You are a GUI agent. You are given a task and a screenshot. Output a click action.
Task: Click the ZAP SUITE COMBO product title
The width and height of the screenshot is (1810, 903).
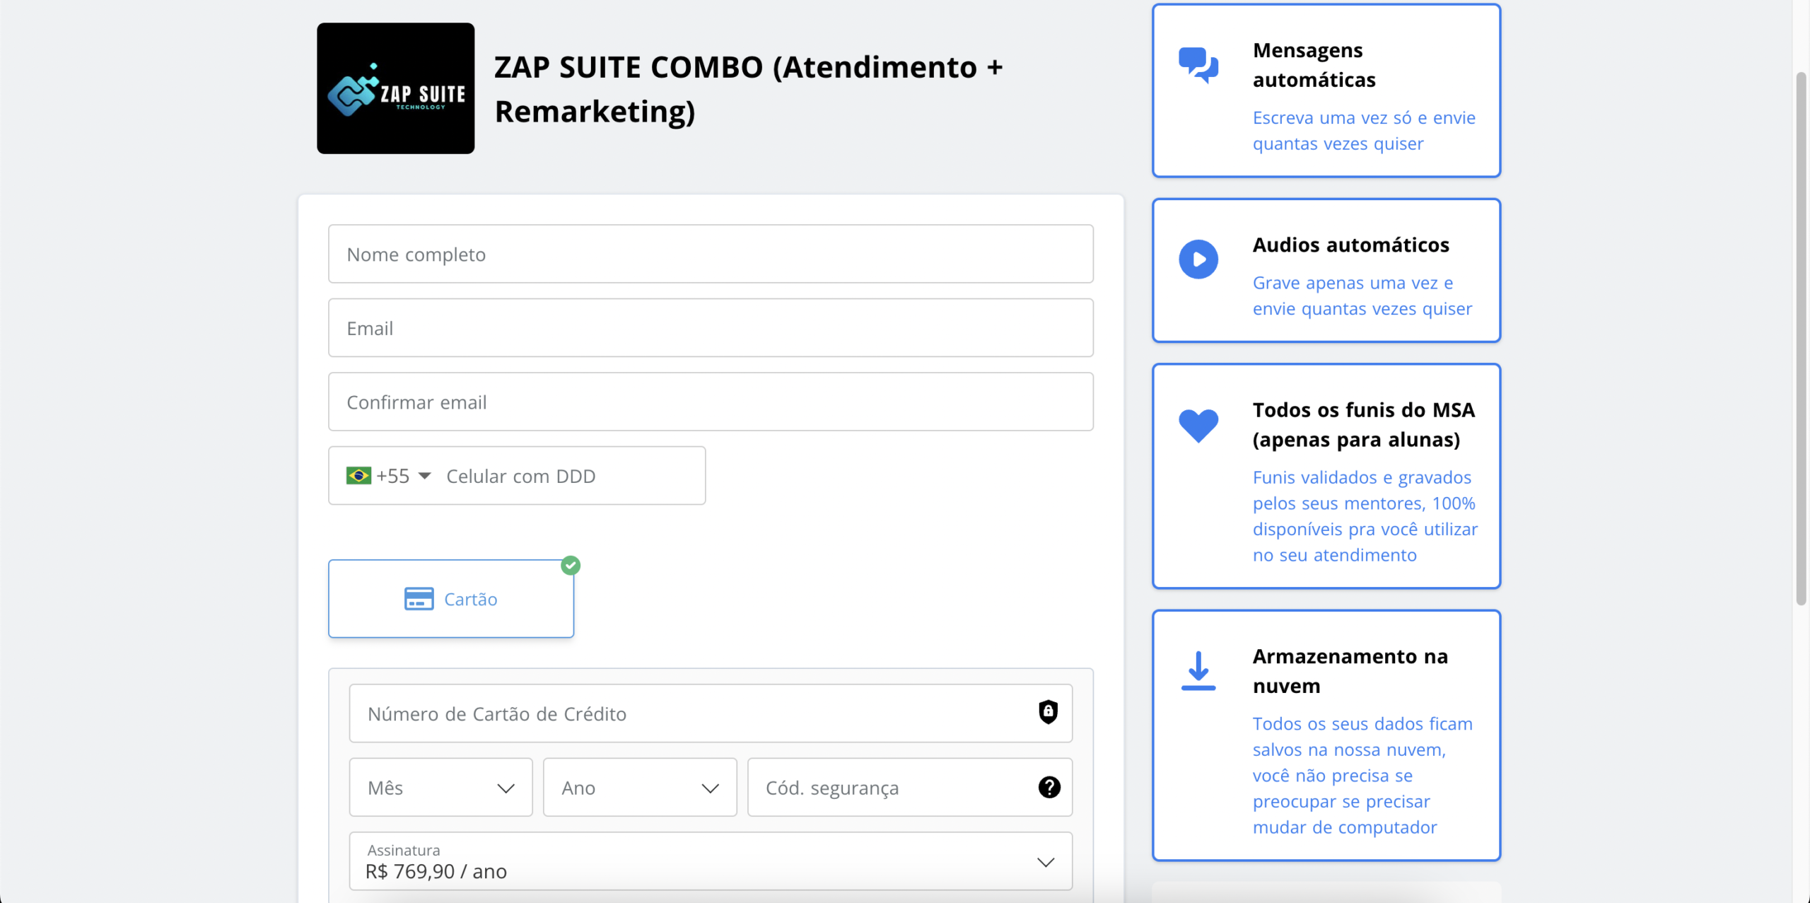748,89
